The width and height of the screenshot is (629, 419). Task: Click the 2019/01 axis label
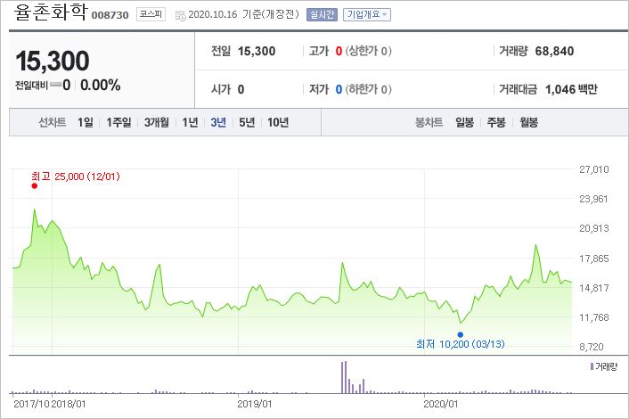click(x=254, y=404)
